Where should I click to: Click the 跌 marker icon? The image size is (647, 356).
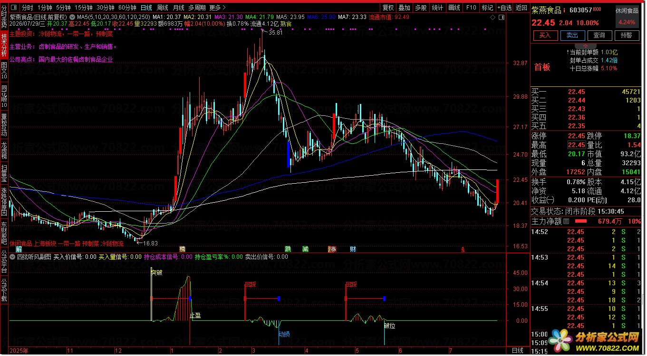click(288, 249)
